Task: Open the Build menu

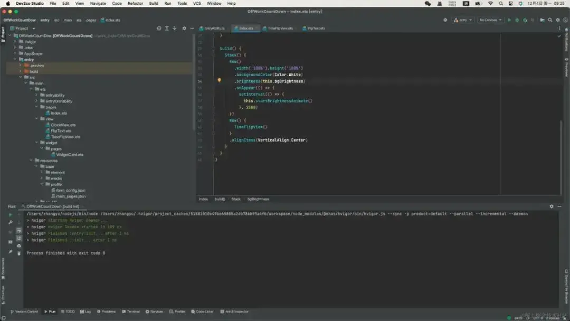Action: pyautogui.click(x=154, y=3)
